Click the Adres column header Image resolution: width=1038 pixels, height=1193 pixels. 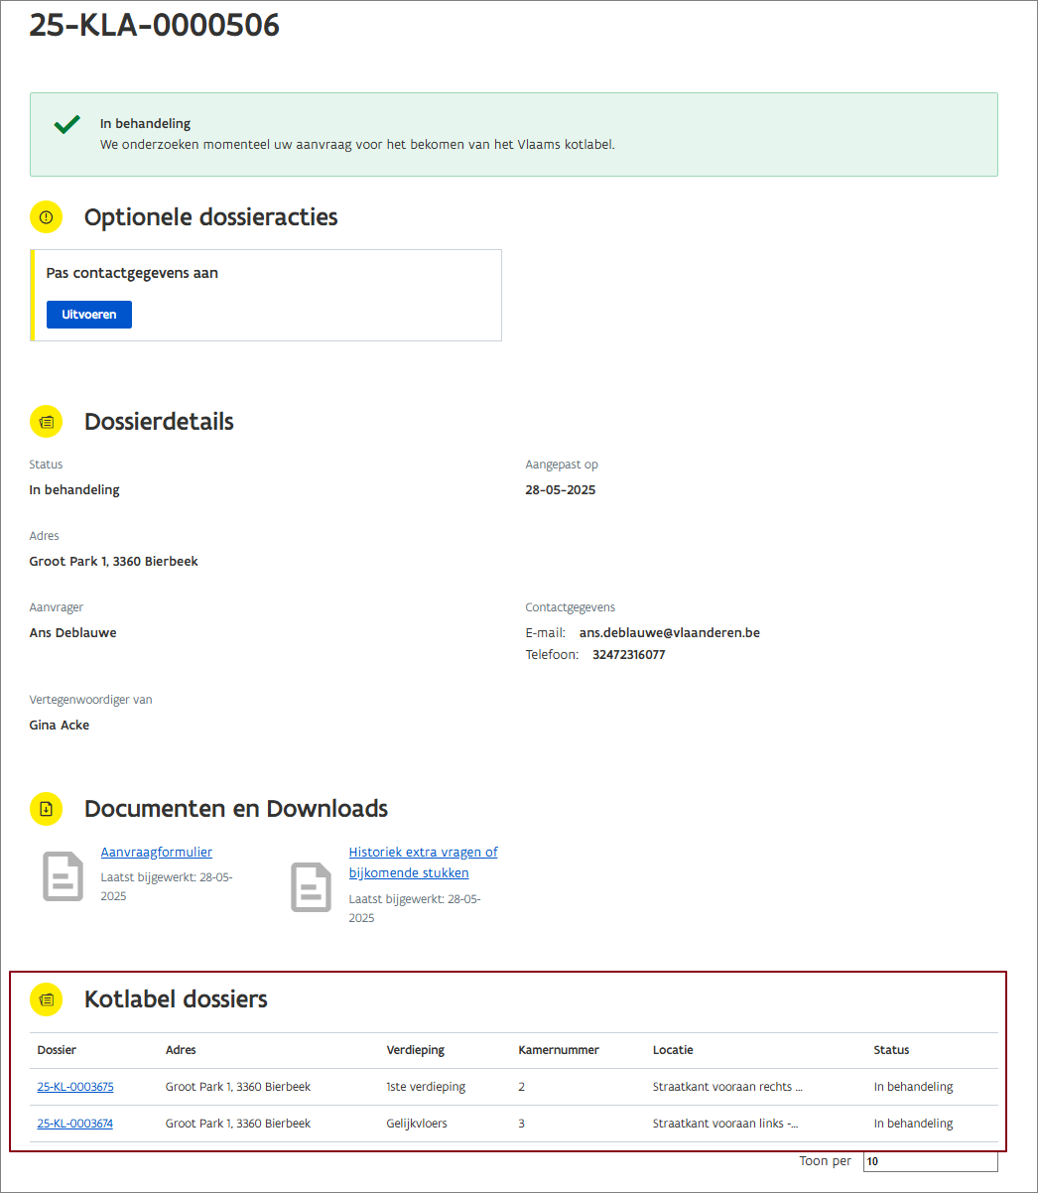click(181, 1050)
